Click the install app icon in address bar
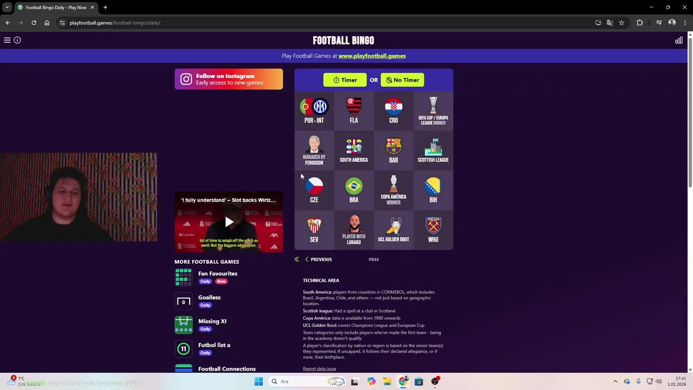The height and width of the screenshot is (390, 693). (598, 23)
